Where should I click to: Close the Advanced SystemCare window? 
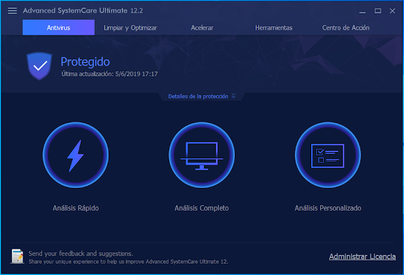tap(393, 11)
